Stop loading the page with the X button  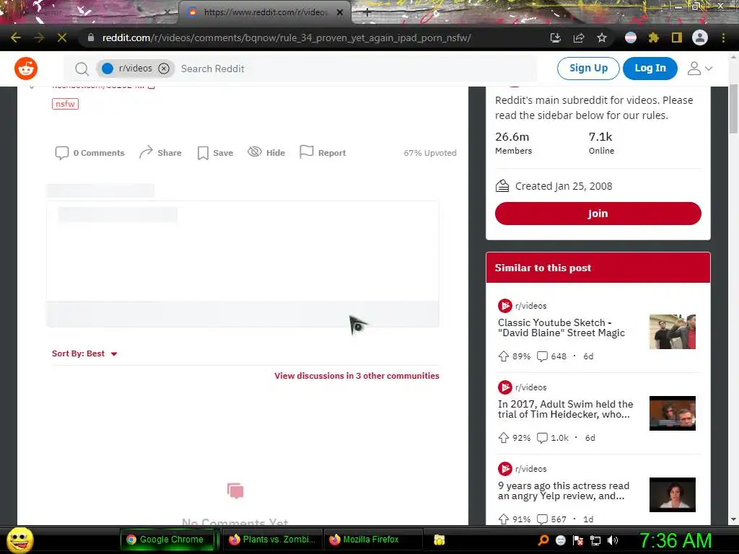(62, 38)
